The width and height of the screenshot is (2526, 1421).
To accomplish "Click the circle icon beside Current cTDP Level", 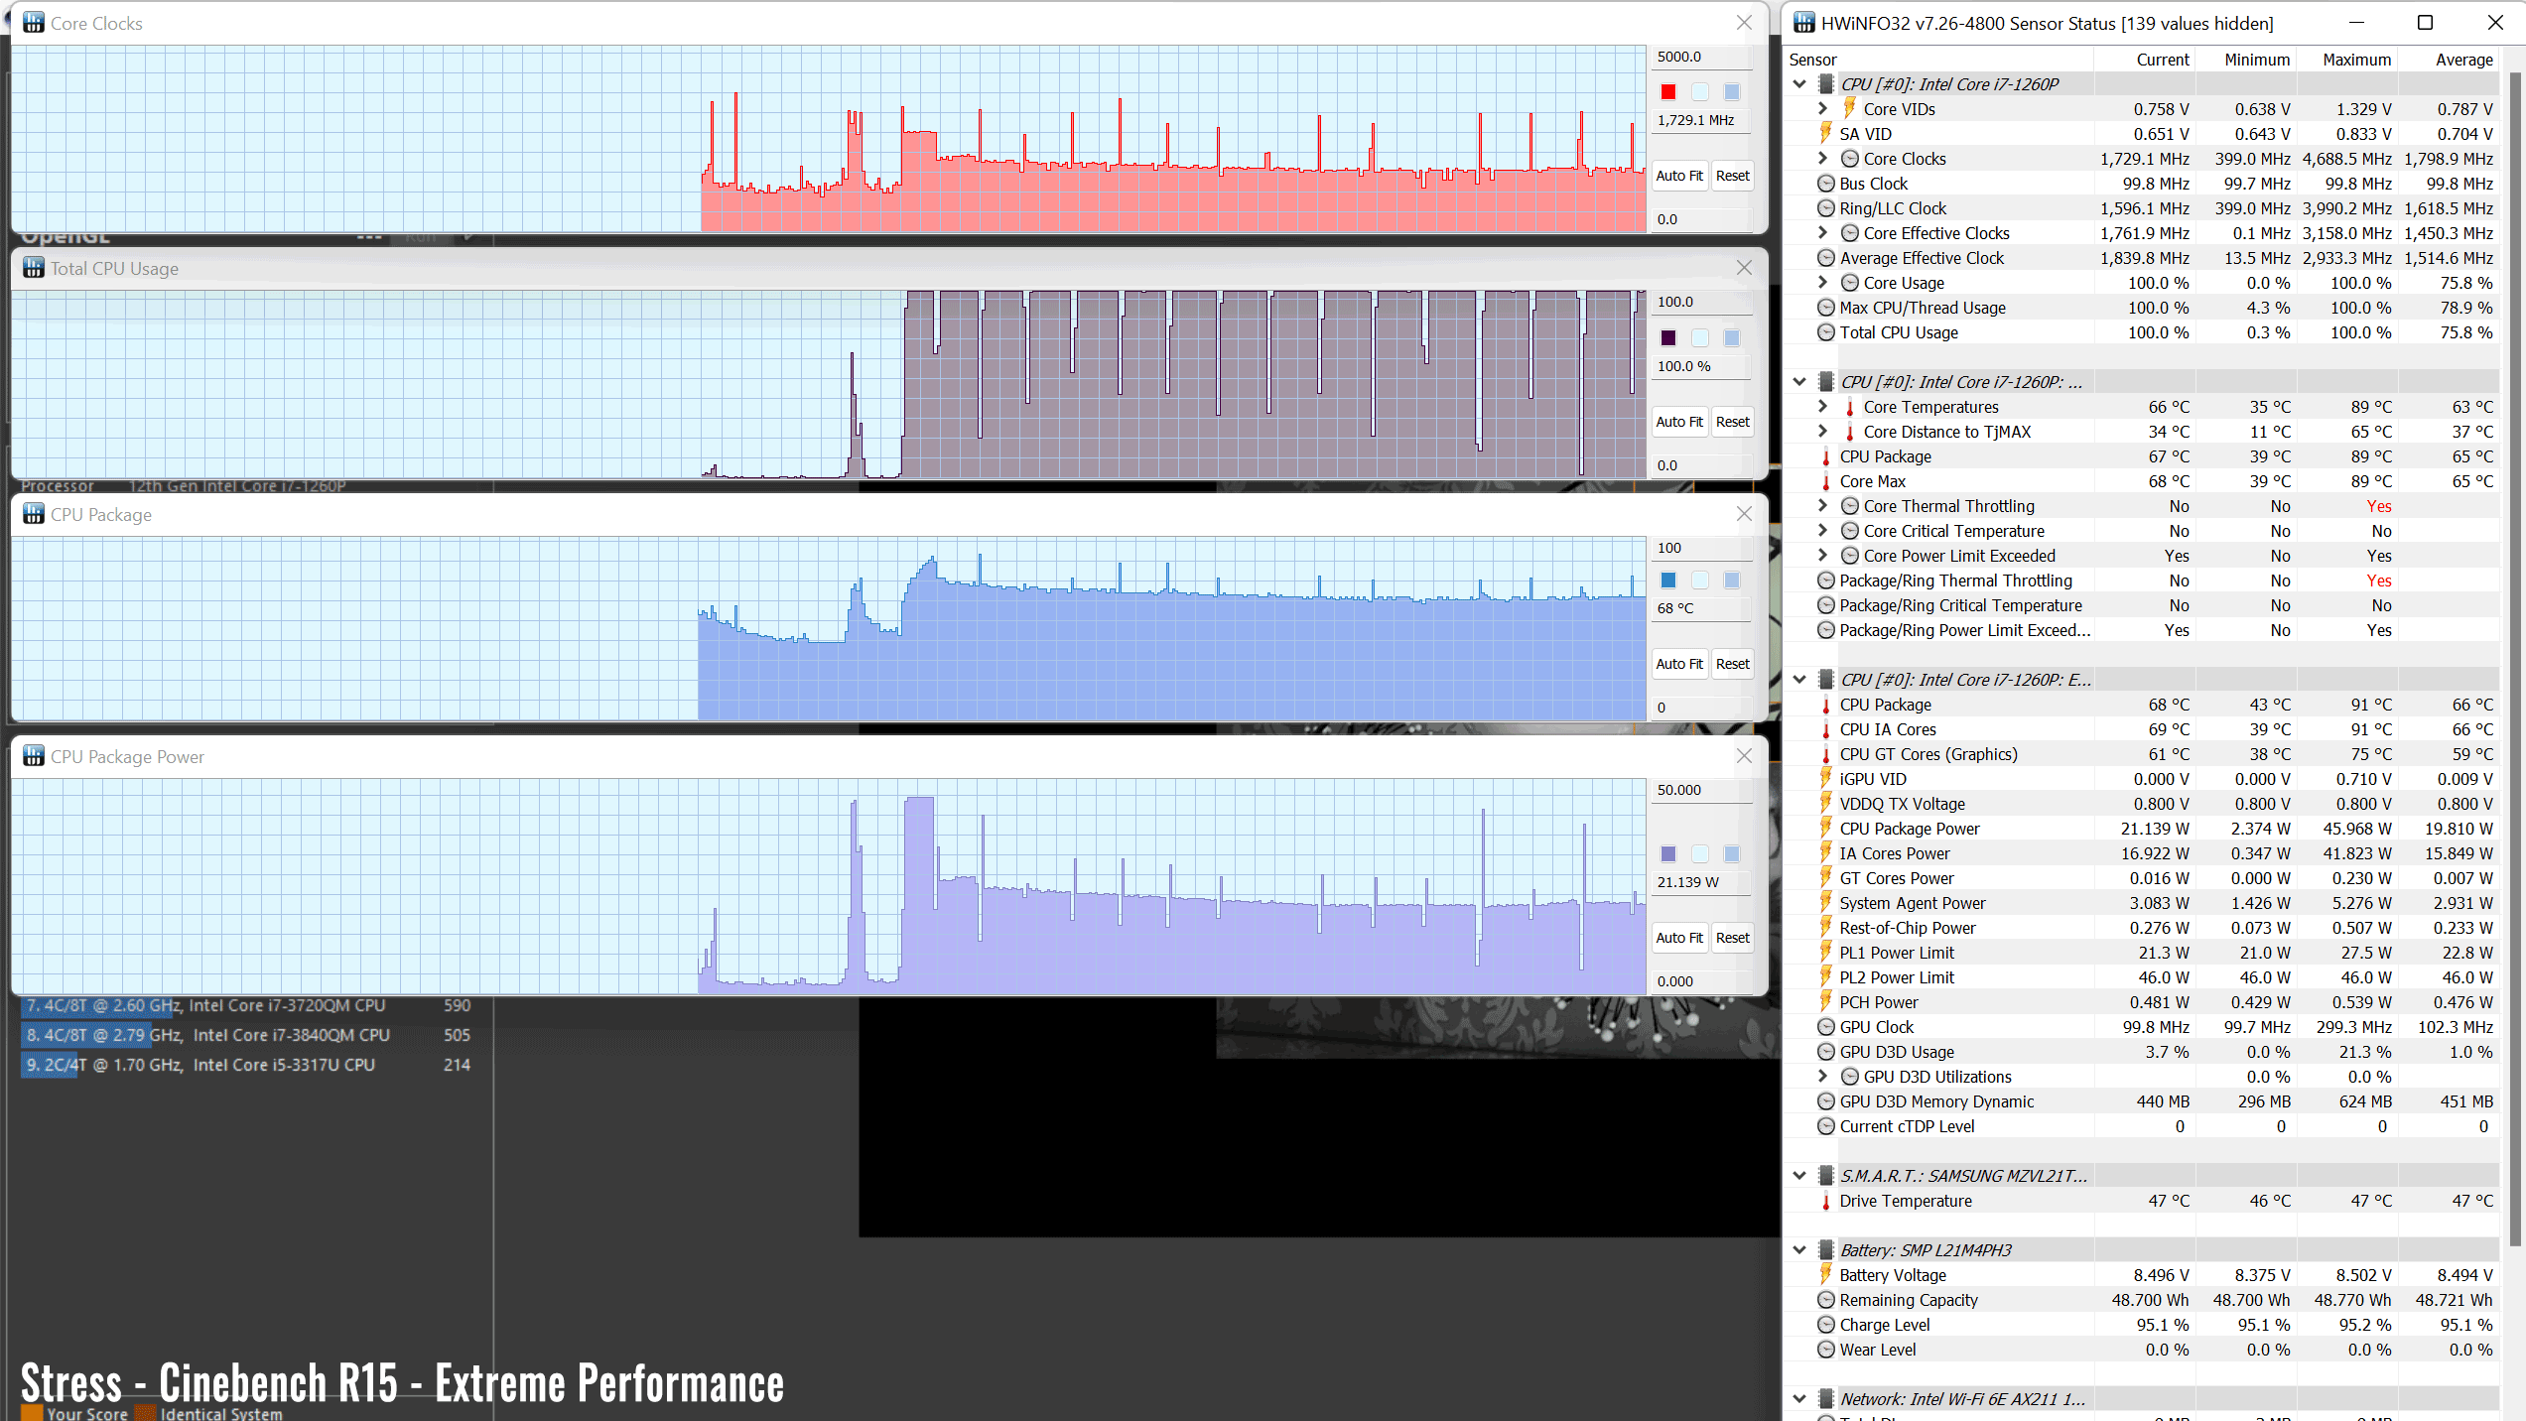I will pos(1825,1126).
